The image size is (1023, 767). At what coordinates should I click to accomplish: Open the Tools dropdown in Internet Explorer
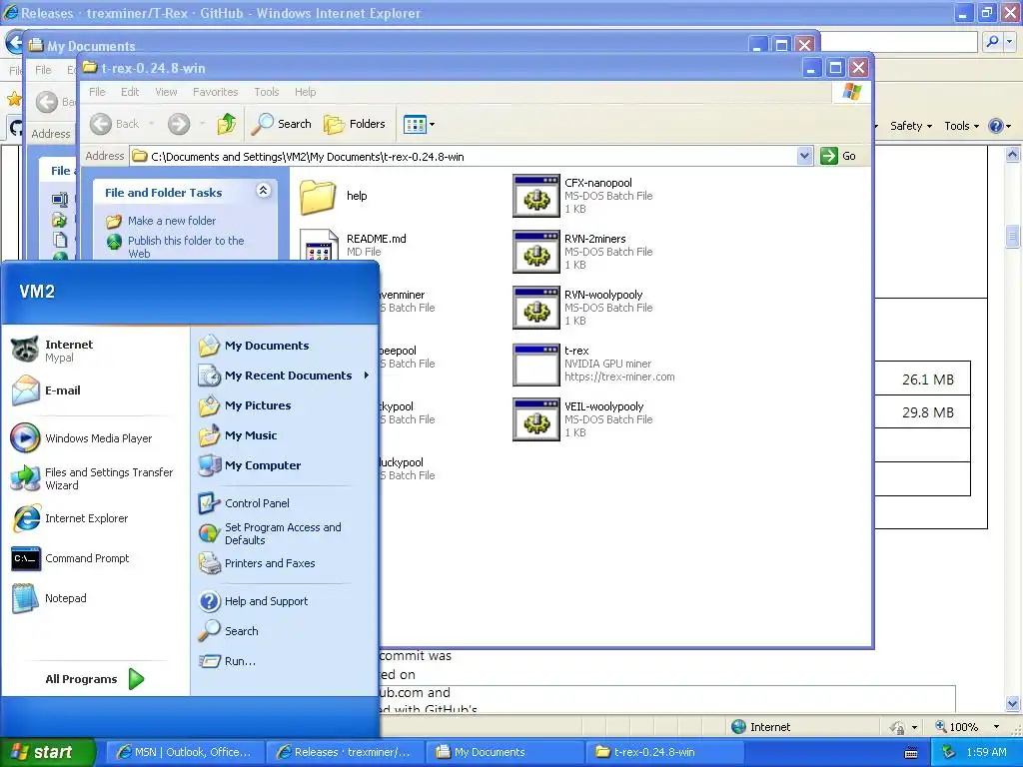click(961, 126)
